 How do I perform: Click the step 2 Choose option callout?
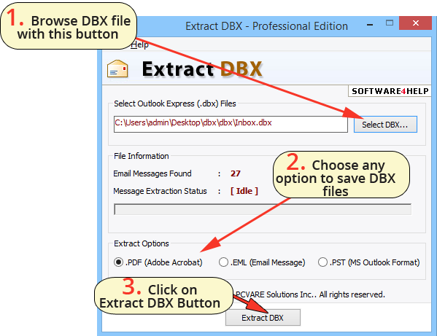click(x=341, y=174)
